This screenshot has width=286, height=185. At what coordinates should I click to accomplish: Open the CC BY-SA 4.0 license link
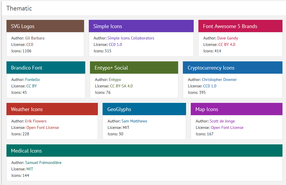click(x=121, y=86)
